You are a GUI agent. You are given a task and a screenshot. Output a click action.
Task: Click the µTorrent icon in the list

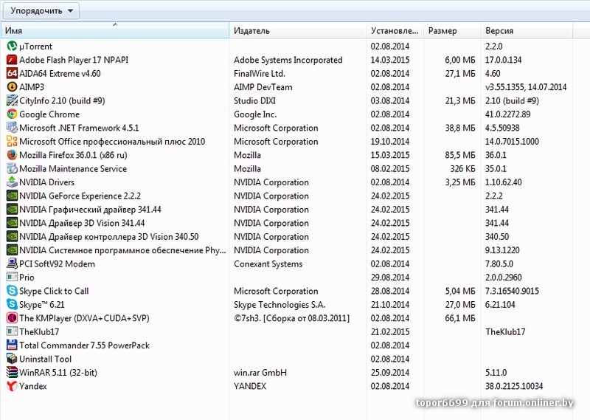tap(12, 47)
